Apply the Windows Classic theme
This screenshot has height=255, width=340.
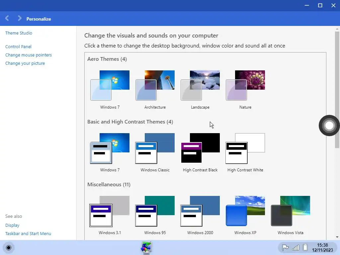[155, 152]
